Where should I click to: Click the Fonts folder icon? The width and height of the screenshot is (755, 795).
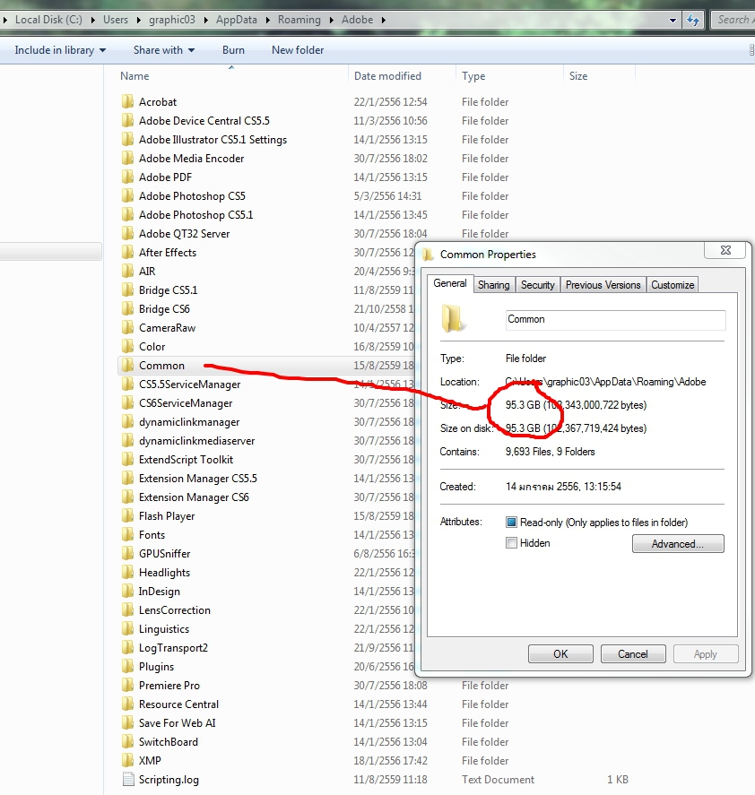click(128, 534)
